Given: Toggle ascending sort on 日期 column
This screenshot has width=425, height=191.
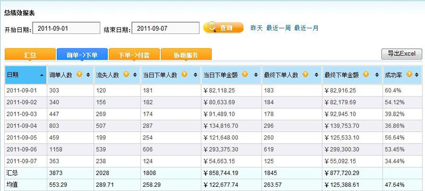Looking at the screenshot, I should [x=42, y=75].
